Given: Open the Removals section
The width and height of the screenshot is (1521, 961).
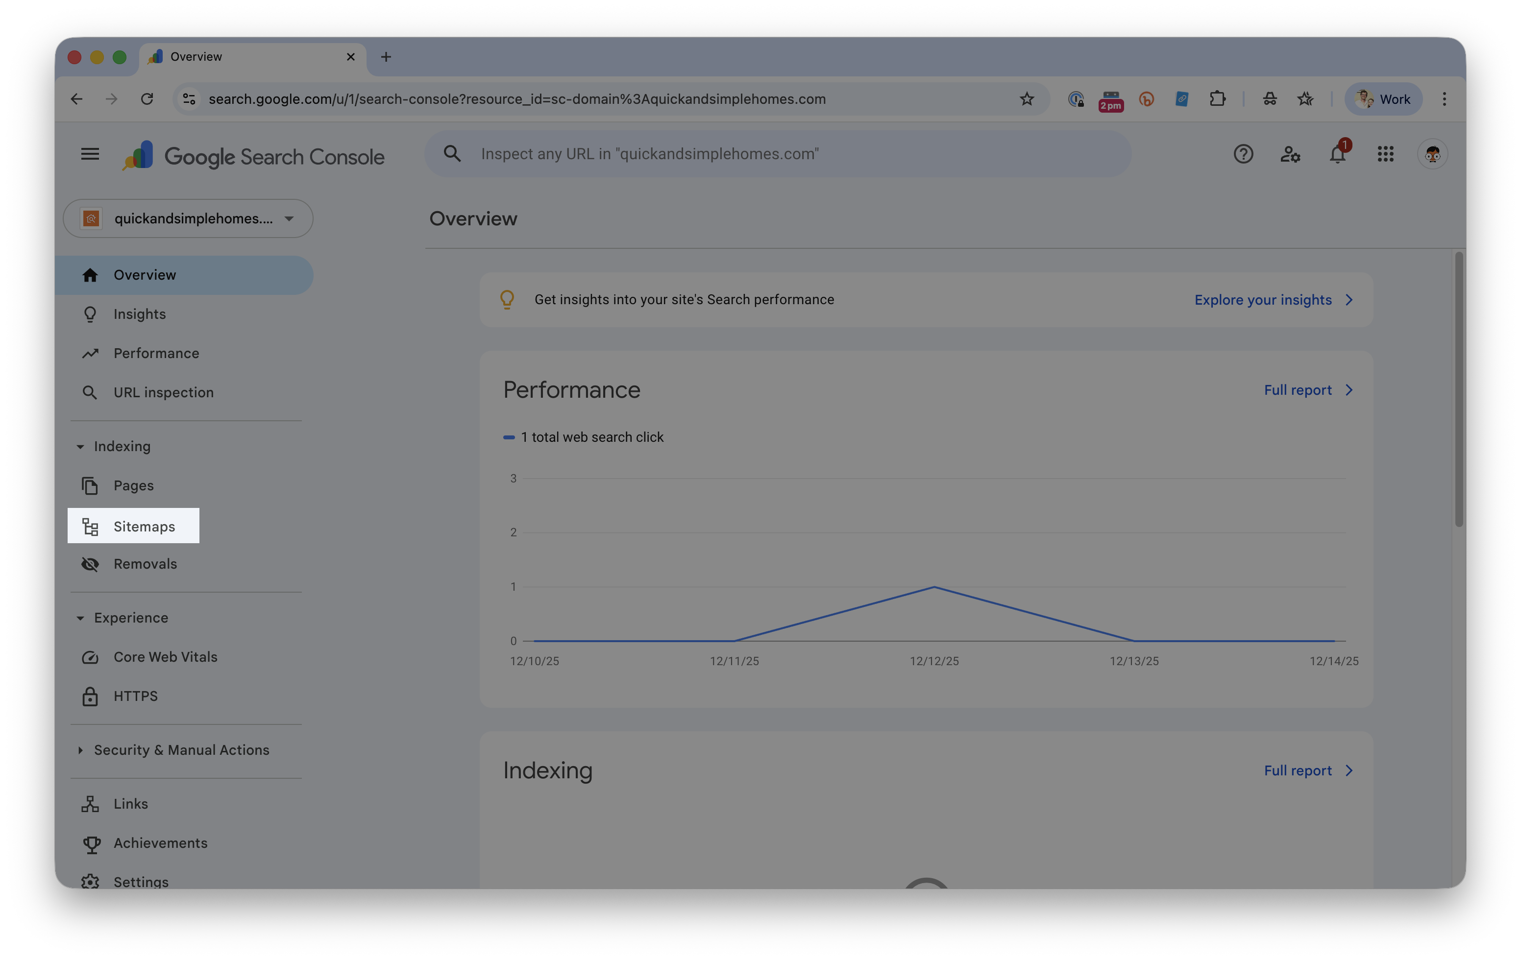Looking at the screenshot, I should pos(145,564).
